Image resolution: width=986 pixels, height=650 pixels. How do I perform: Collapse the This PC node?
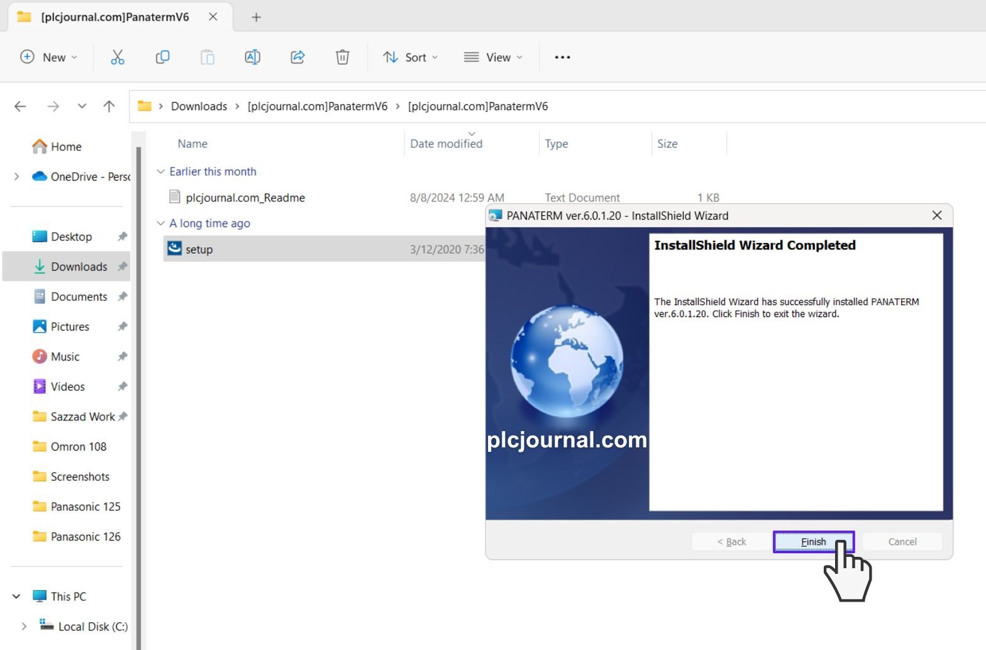pyautogui.click(x=16, y=597)
